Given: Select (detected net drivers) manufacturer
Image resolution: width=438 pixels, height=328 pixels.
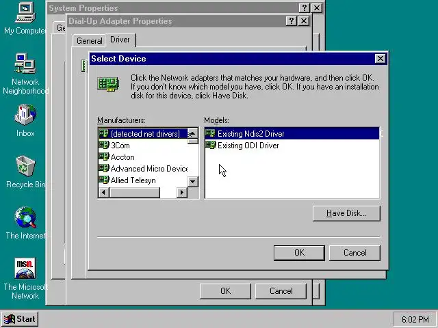Looking at the screenshot, I should pos(143,134).
